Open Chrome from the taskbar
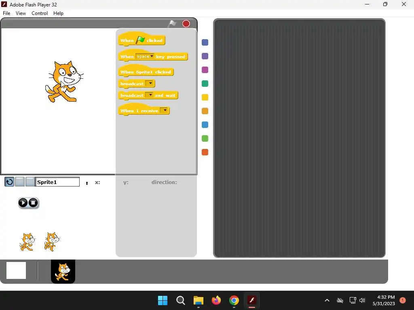The width and height of the screenshot is (414, 310). tap(234, 300)
